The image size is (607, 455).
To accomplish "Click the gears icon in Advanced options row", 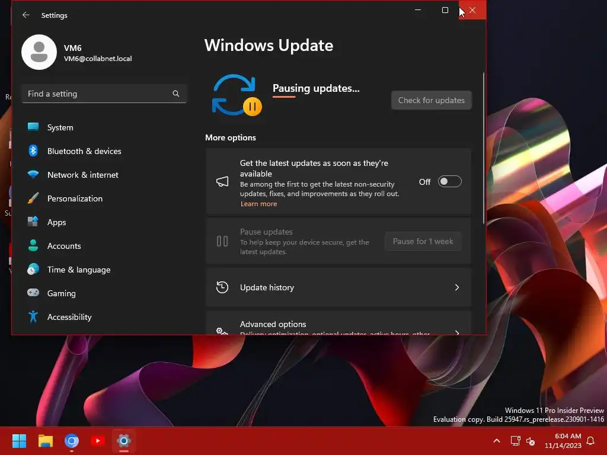I will (222, 331).
